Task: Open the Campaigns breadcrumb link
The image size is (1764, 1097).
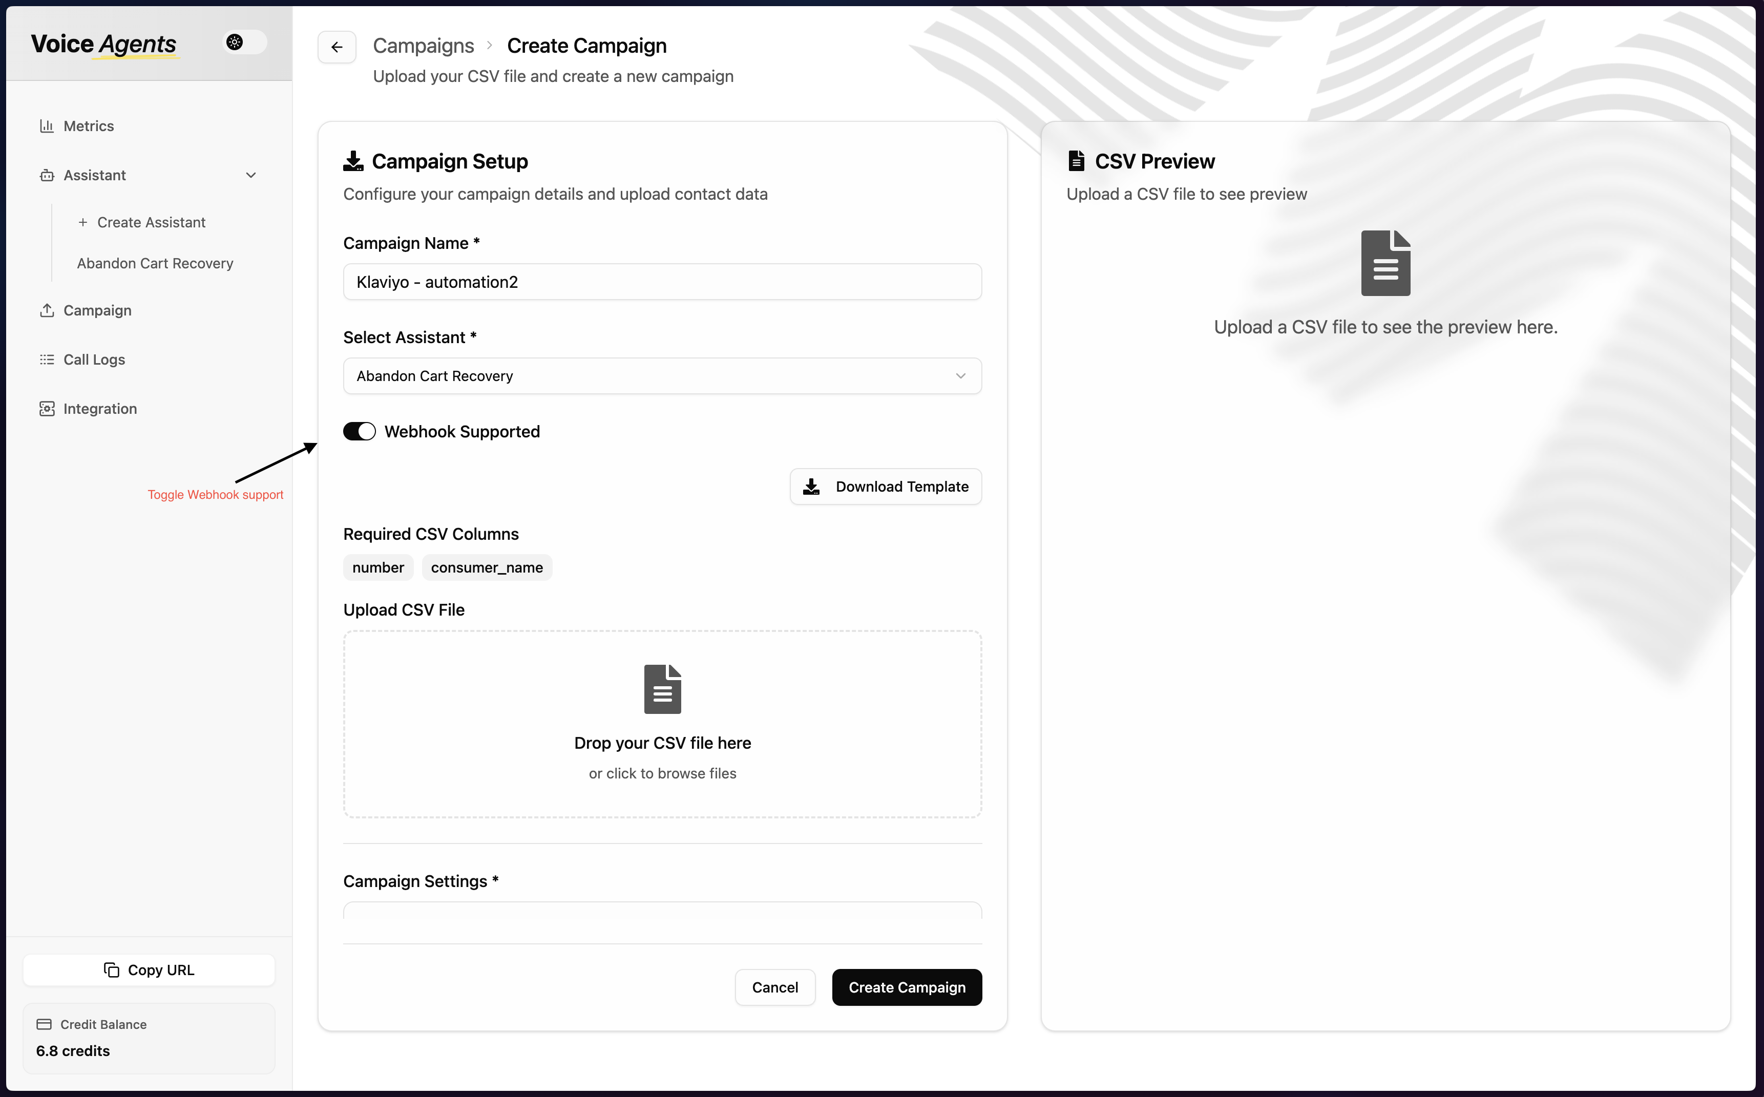Action: point(423,45)
